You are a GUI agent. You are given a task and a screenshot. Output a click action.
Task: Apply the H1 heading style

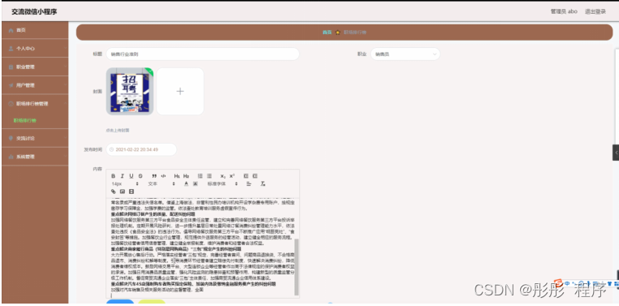pyautogui.click(x=177, y=176)
